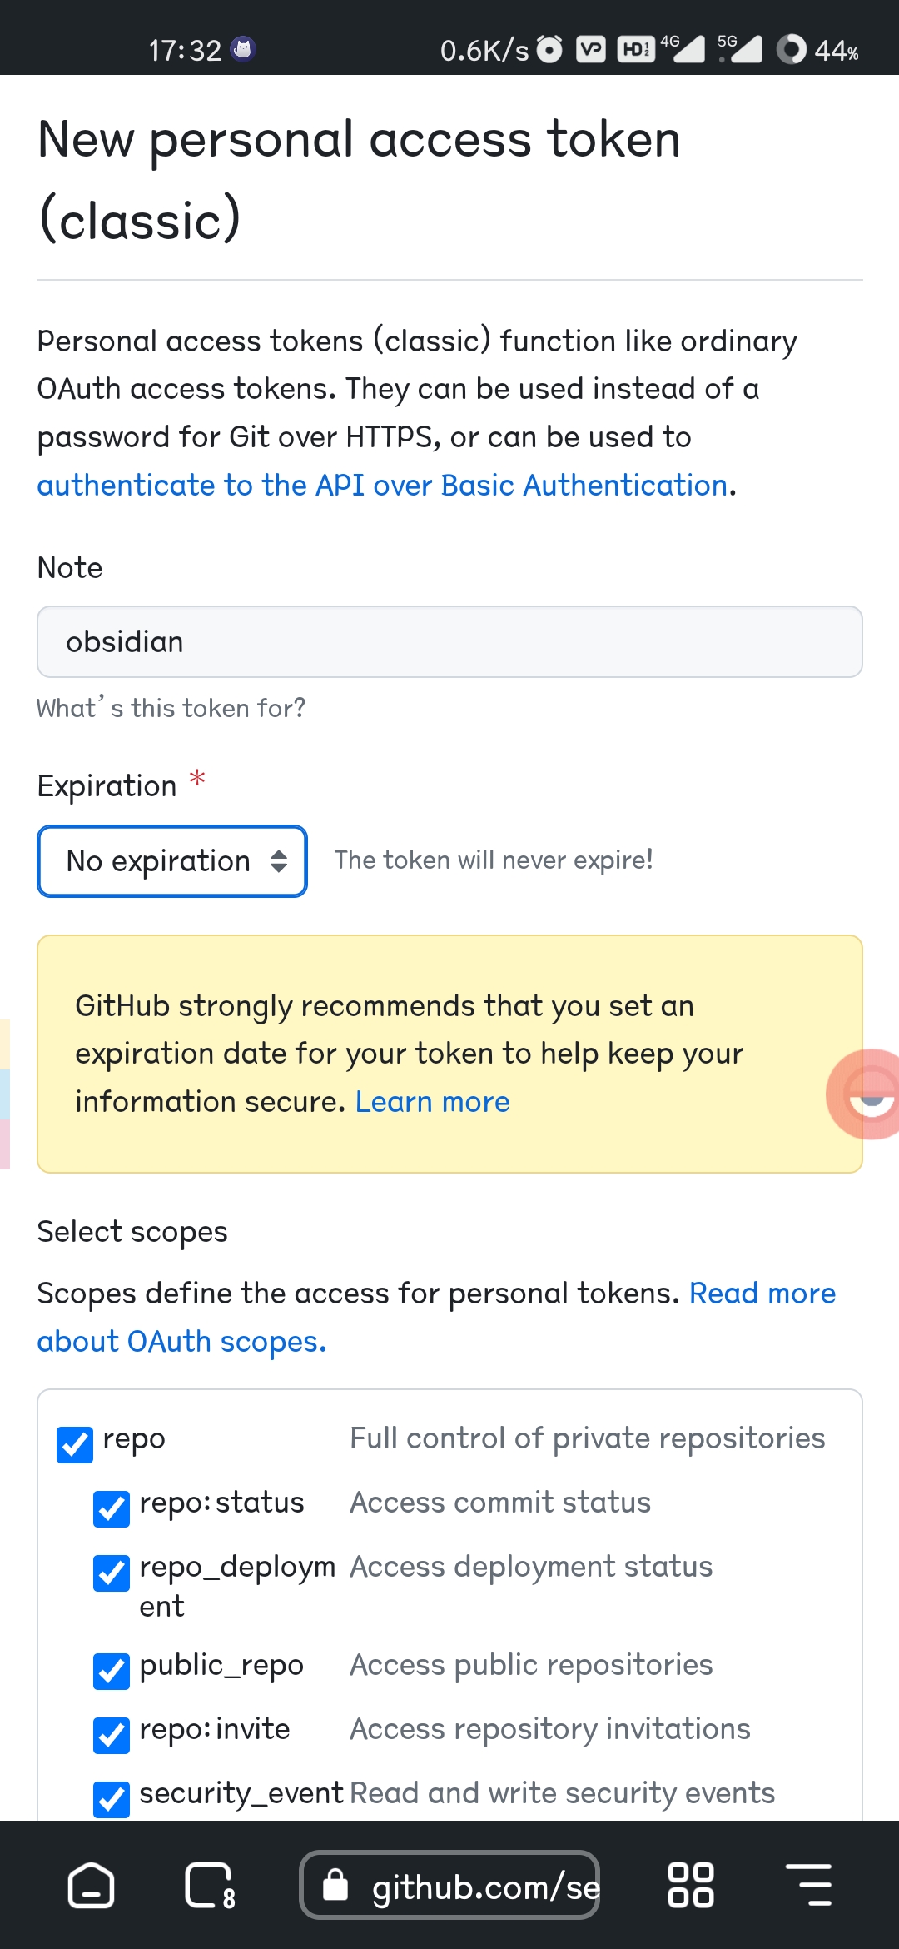Open the browser tabs switcher

209,1885
